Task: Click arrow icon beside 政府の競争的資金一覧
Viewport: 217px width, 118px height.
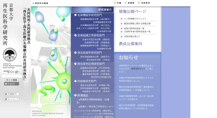Action: 121,29
